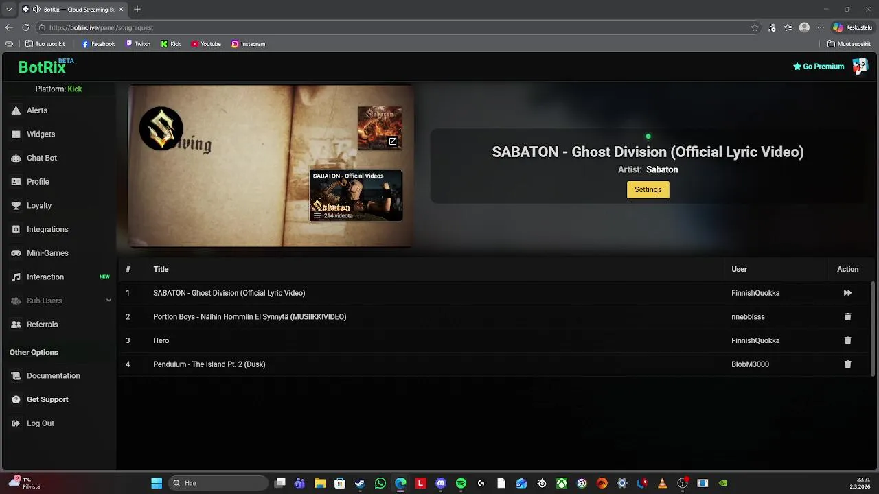Image resolution: width=879 pixels, height=494 pixels.
Task: Click user BlobM3000 in the queue
Action: pos(750,364)
